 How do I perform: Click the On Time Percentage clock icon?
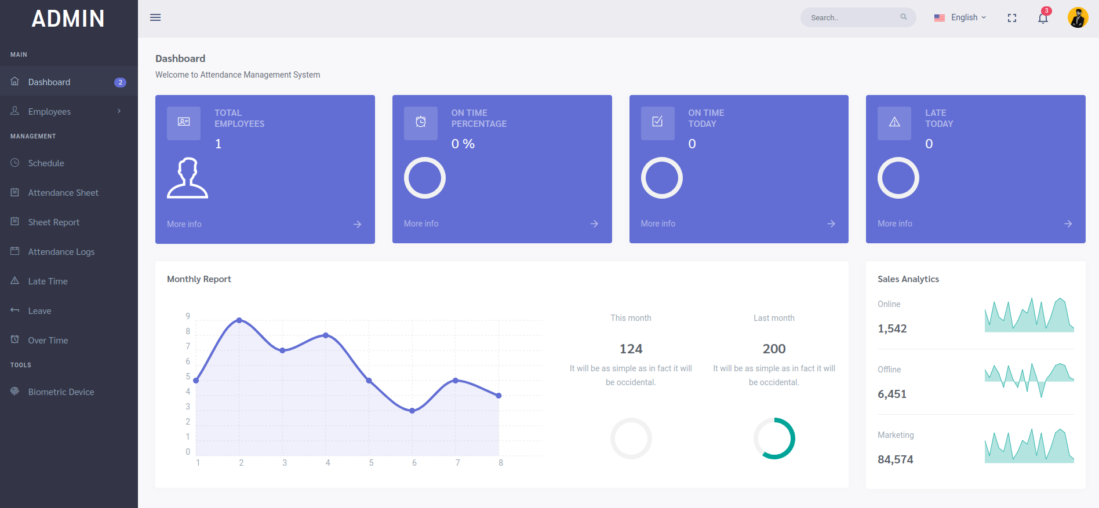click(x=420, y=122)
